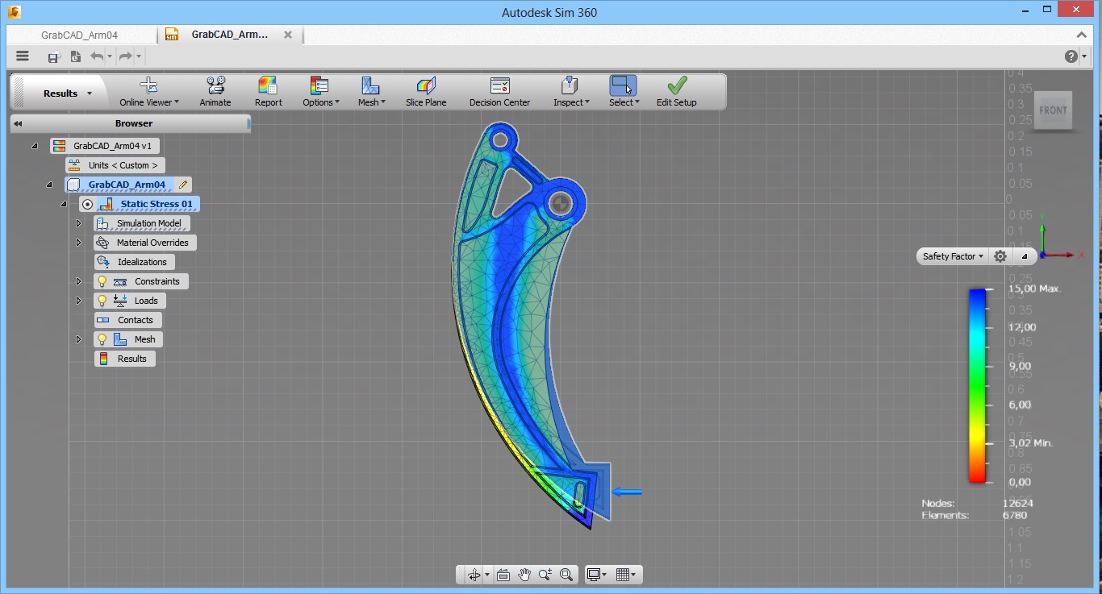The width and height of the screenshot is (1102, 594).
Task: Open the version history clock icon
Action: tap(75, 56)
